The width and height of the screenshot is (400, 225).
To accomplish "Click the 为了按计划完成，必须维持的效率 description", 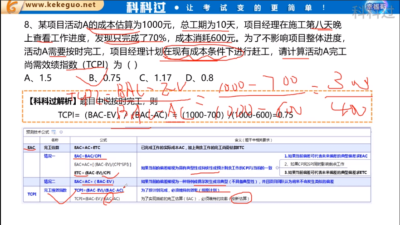I will pyautogui.click(x=180, y=190).
